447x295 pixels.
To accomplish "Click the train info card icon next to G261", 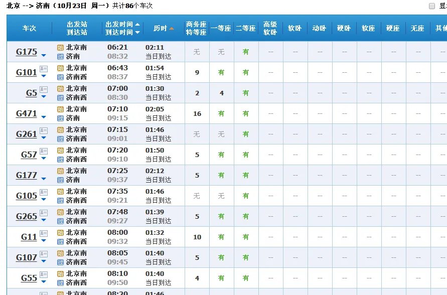I will [x=43, y=130].
